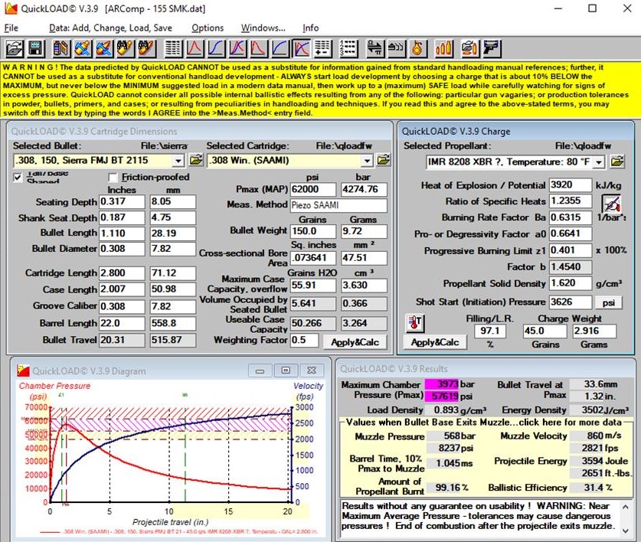
Task: Minimize the Diagram sub-window
Action: tap(260, 371)
